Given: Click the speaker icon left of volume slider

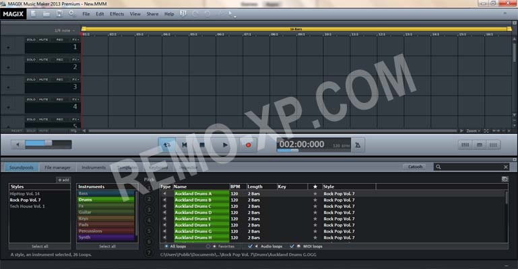Looking at the screenshot, I should [18, 145].
